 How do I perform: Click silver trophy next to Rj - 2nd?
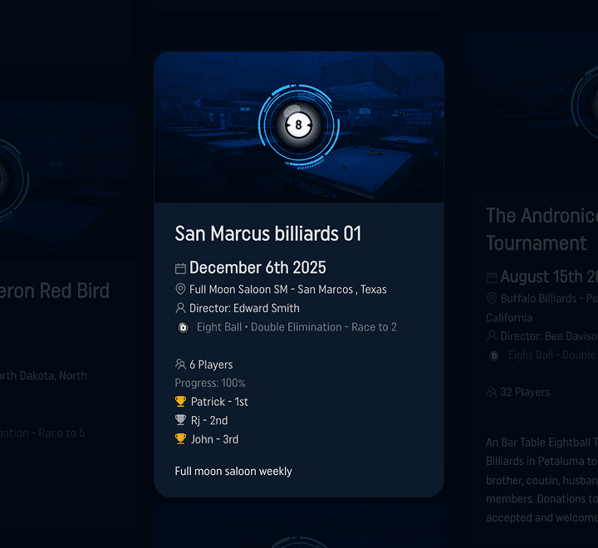[180, 420]
